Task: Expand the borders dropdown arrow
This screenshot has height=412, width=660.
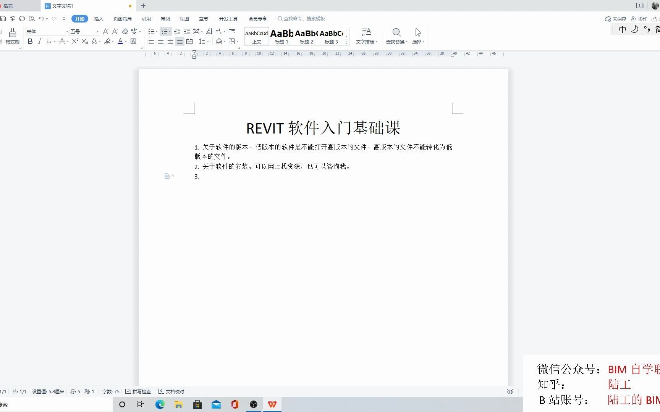Action: 237,41
